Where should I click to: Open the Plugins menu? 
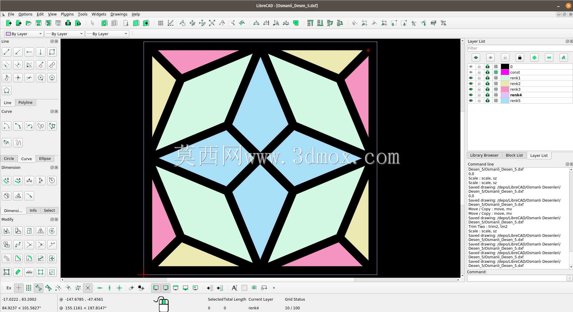pyautogui.click(x=67, y=14)
